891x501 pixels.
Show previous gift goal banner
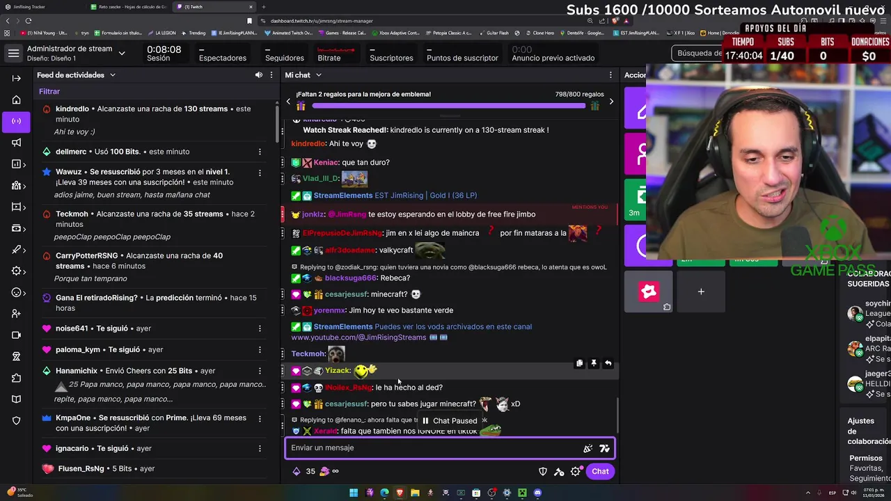288,102
